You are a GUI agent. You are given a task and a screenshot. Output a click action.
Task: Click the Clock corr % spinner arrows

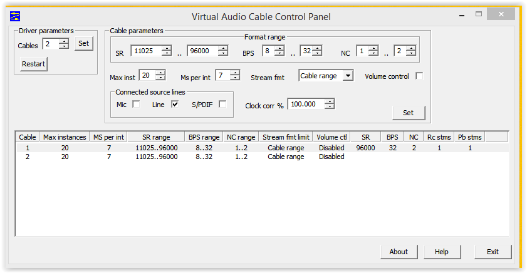330,104
